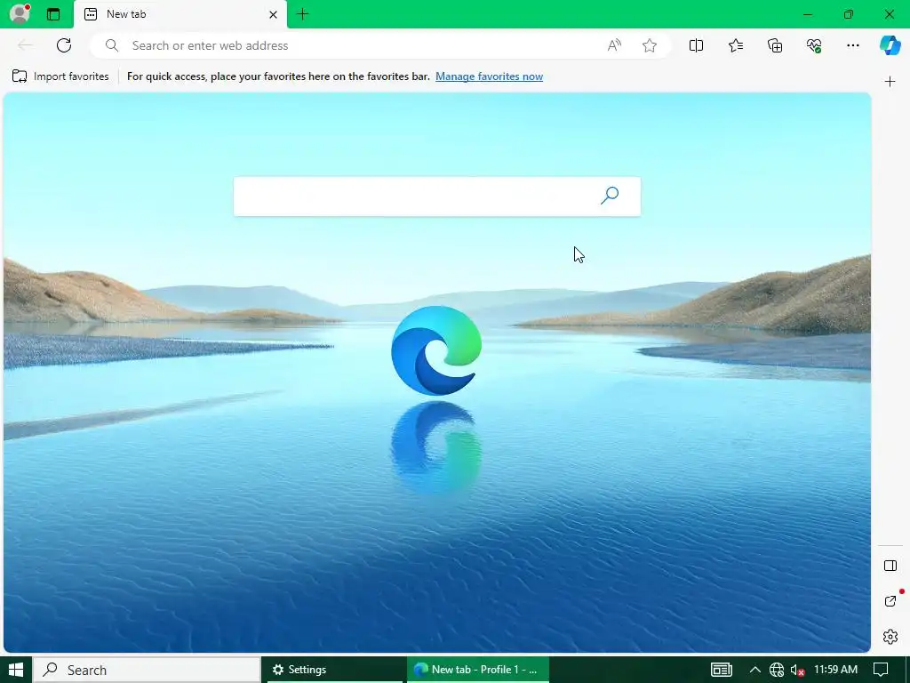Open the muted volume tray icon
Viewport: 910px width, 683px height.
point(798,671)
